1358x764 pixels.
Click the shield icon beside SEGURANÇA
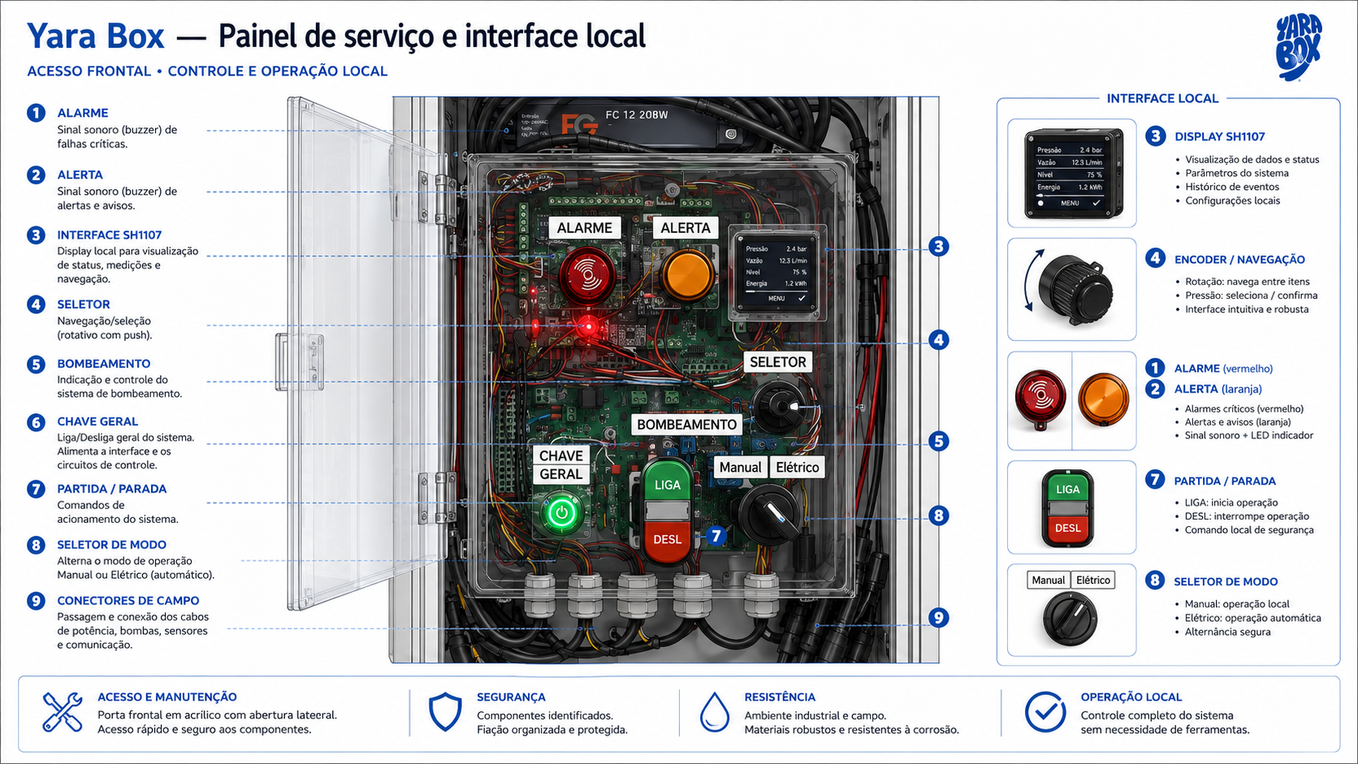(445, 712)
